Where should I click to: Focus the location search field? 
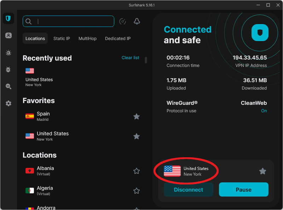pos(68,21)
